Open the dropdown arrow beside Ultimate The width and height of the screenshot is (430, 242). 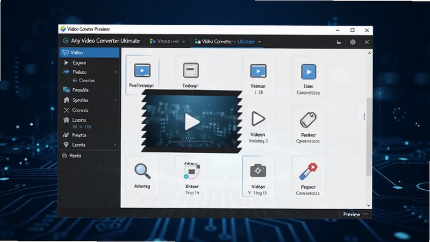point(260,42)
